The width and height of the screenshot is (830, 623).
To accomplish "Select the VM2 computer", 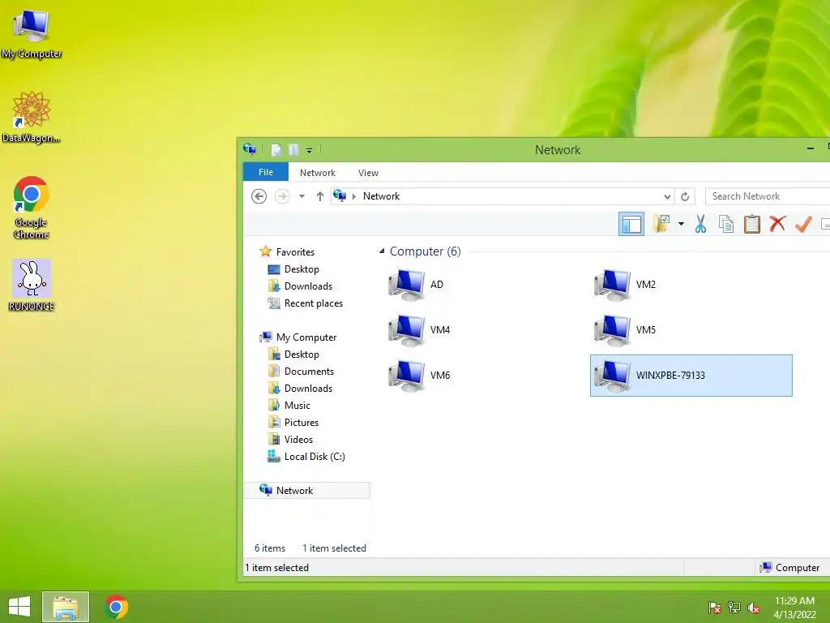I will [x=627, y=285].
